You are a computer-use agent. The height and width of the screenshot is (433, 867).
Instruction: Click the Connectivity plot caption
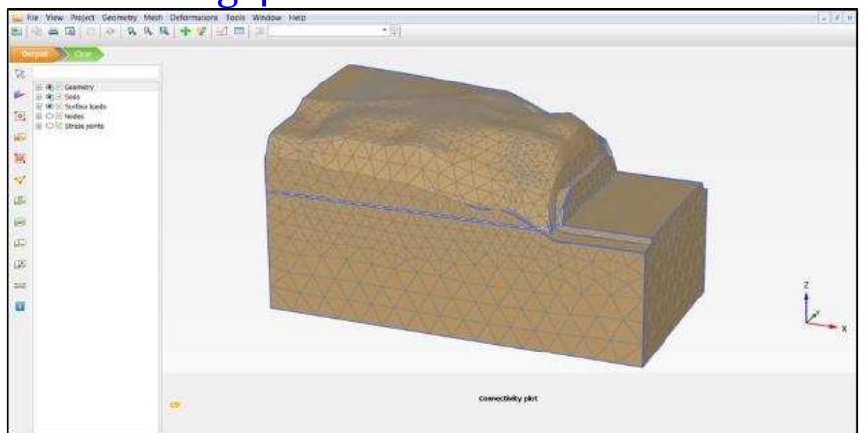507,399
